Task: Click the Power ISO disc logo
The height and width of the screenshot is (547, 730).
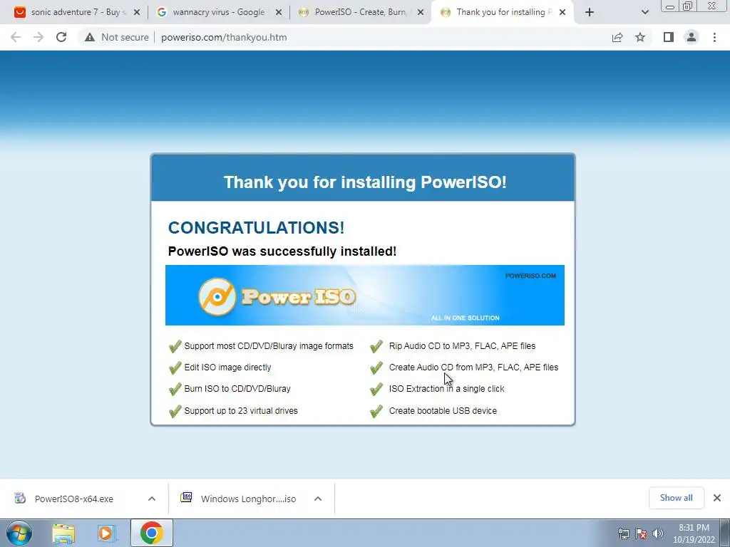Action: (x=217, y=296)
